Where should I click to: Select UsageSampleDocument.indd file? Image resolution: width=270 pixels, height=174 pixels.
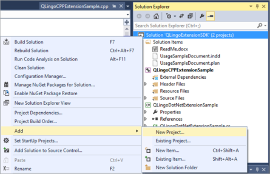tap(190, 56)
